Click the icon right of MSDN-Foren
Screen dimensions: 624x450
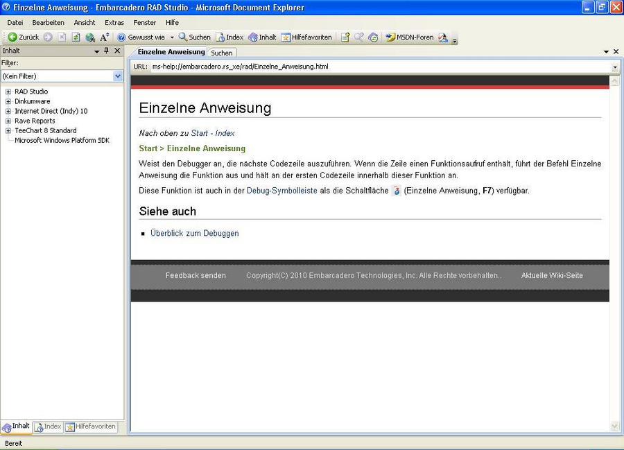pos(443,37)
